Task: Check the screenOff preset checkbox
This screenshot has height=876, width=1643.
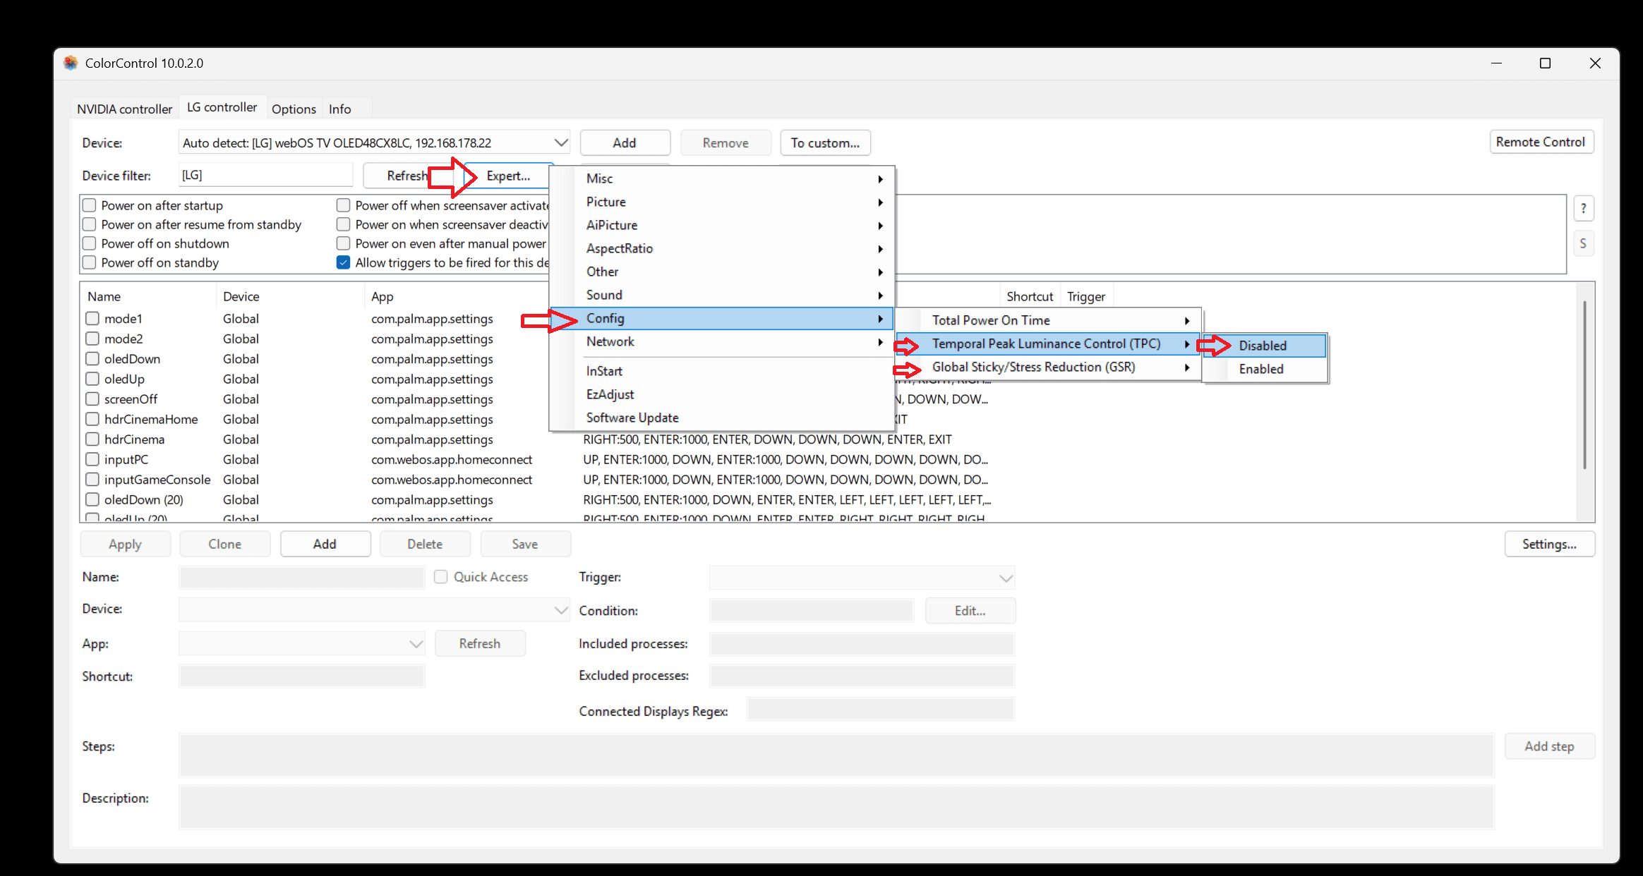Action: tap(92, 399)
